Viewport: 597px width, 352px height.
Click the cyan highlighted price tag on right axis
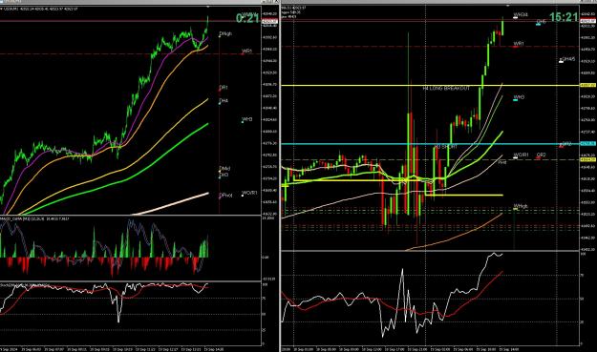[x=587, y=143]
